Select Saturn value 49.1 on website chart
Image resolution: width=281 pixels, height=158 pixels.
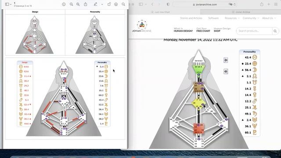point(248,114)
